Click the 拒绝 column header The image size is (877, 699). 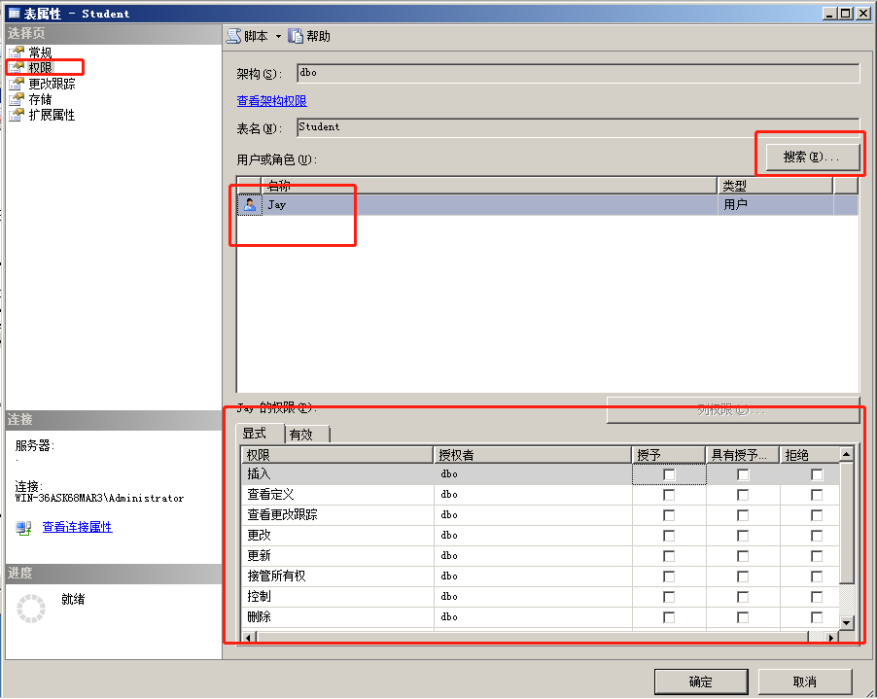809,455
